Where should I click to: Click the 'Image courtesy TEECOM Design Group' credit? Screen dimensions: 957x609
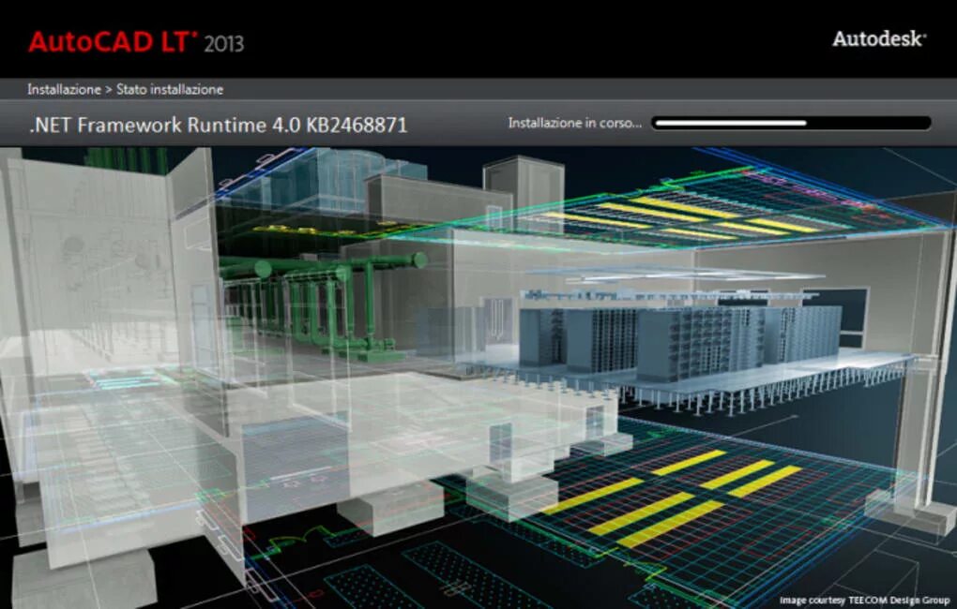(864, 601)
